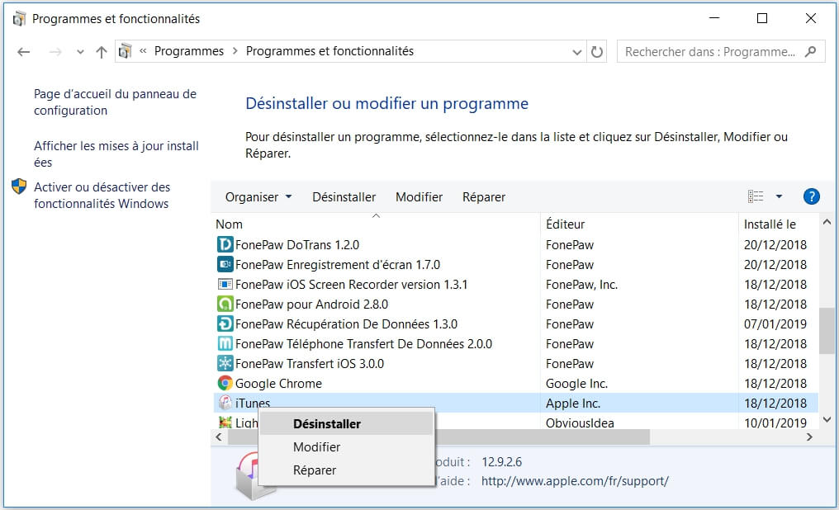The image size is (839, 510).
Task: Click Désinstaller in the toolbar
Action: (x=344, y=197)
